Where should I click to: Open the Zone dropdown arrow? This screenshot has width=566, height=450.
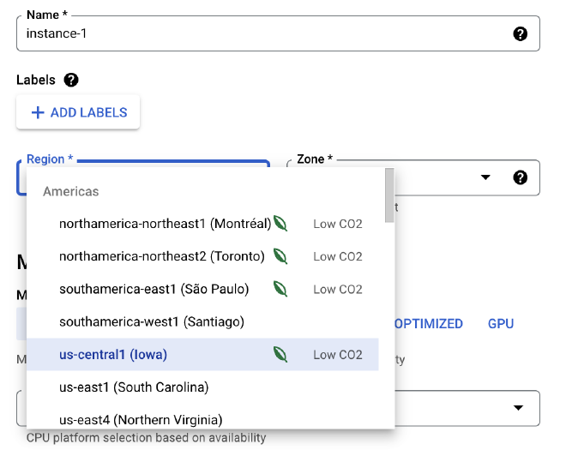[485, 177]
